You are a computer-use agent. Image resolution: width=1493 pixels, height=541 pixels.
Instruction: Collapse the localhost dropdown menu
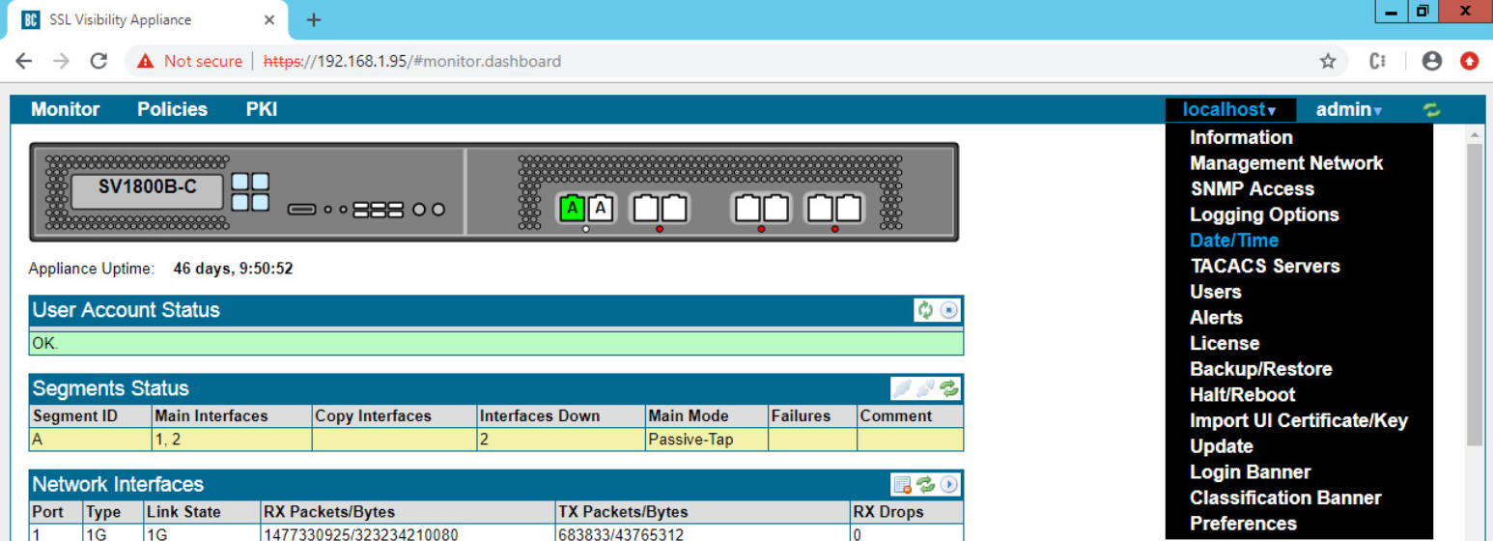(x=1228, y=110)
